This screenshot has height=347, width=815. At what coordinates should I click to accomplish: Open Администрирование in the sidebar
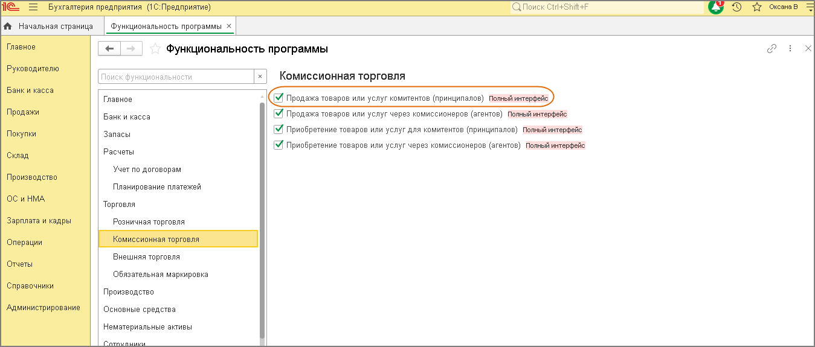coord(43,307)
